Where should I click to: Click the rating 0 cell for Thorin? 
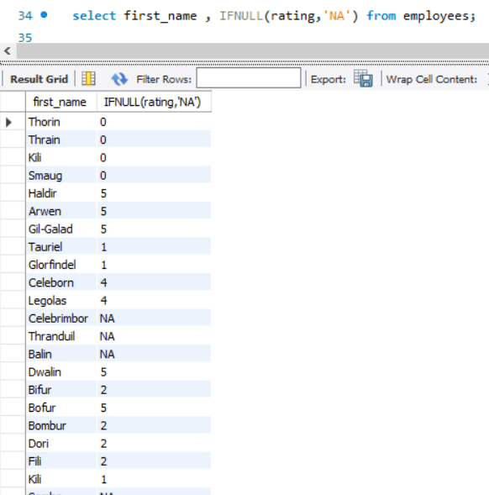pyautogui.click(x=154, y=122)
